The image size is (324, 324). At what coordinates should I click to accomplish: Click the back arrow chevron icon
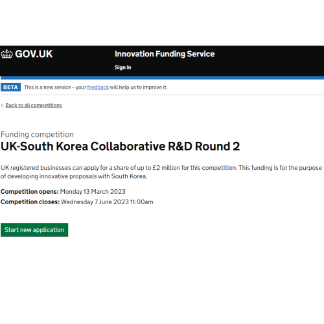point(2,106)
